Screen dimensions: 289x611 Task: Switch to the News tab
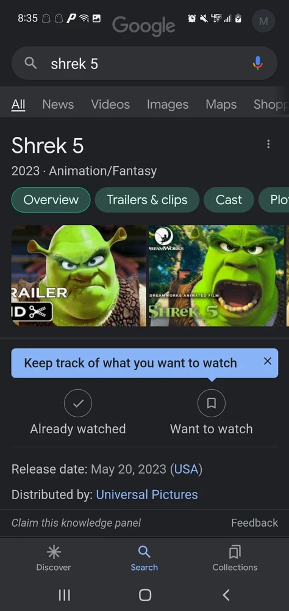[x=58, y=104]
